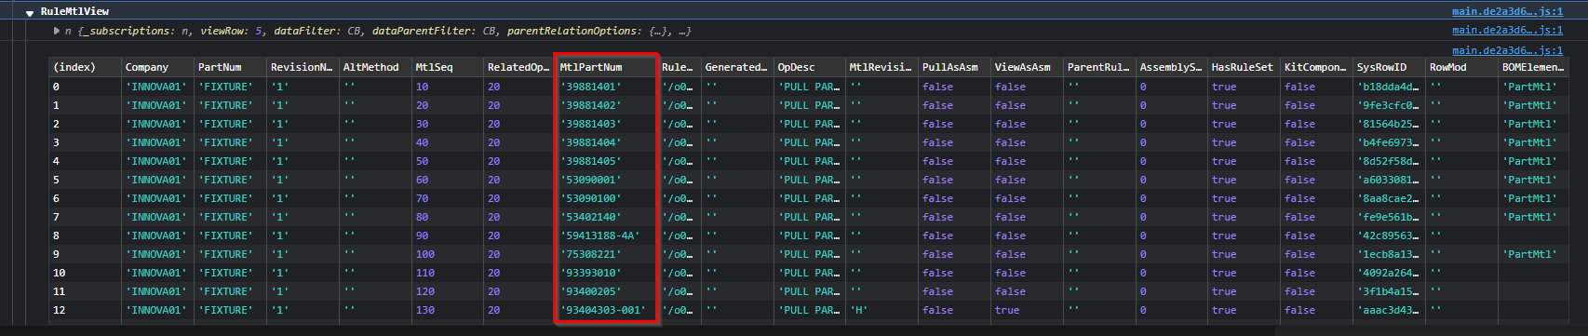This screenshot has height=336, width=1588.
Task: Click SysRowID cell '3f1b4a15...'
Action: tap(1390, 291)
